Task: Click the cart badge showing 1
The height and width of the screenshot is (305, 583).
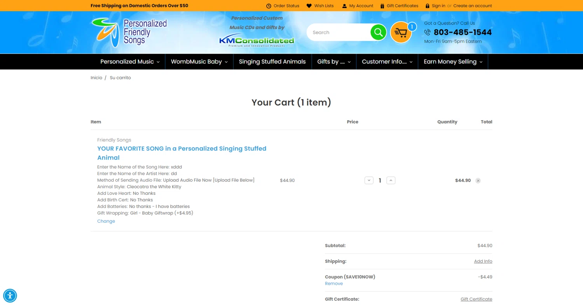Action: click(412, 27)
